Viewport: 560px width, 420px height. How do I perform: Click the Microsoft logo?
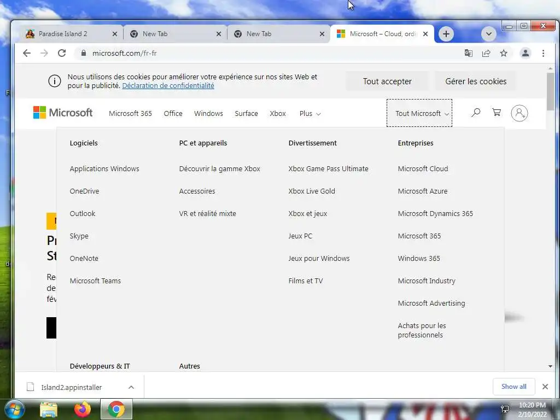pos(63,113)
